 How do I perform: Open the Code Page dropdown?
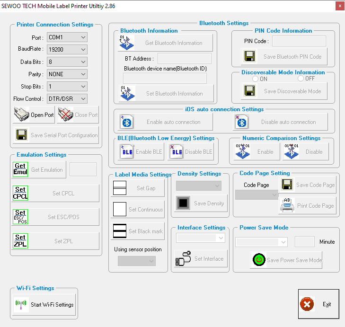pyautogui.click(x=257, y=195)
